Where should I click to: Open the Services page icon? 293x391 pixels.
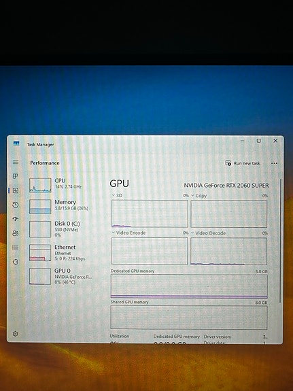coord(16,262)
